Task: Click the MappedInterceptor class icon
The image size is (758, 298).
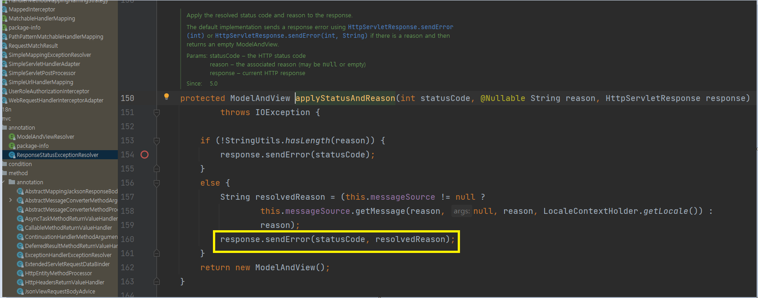Action: pos(5,10)
